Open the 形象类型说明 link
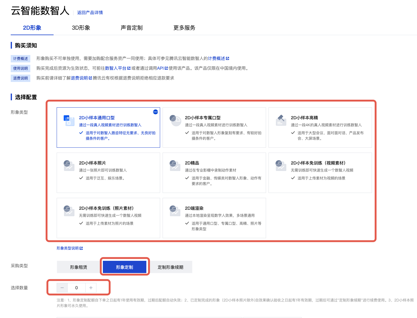417x318 pixels. (x=69, y=248)
